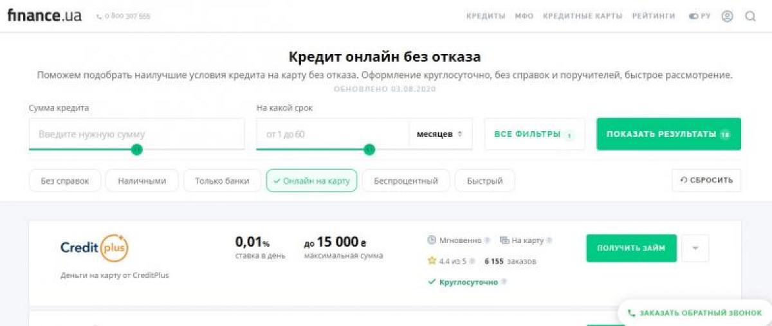
Task: Open the Все фильтры panel
Action: pos(534,134)
